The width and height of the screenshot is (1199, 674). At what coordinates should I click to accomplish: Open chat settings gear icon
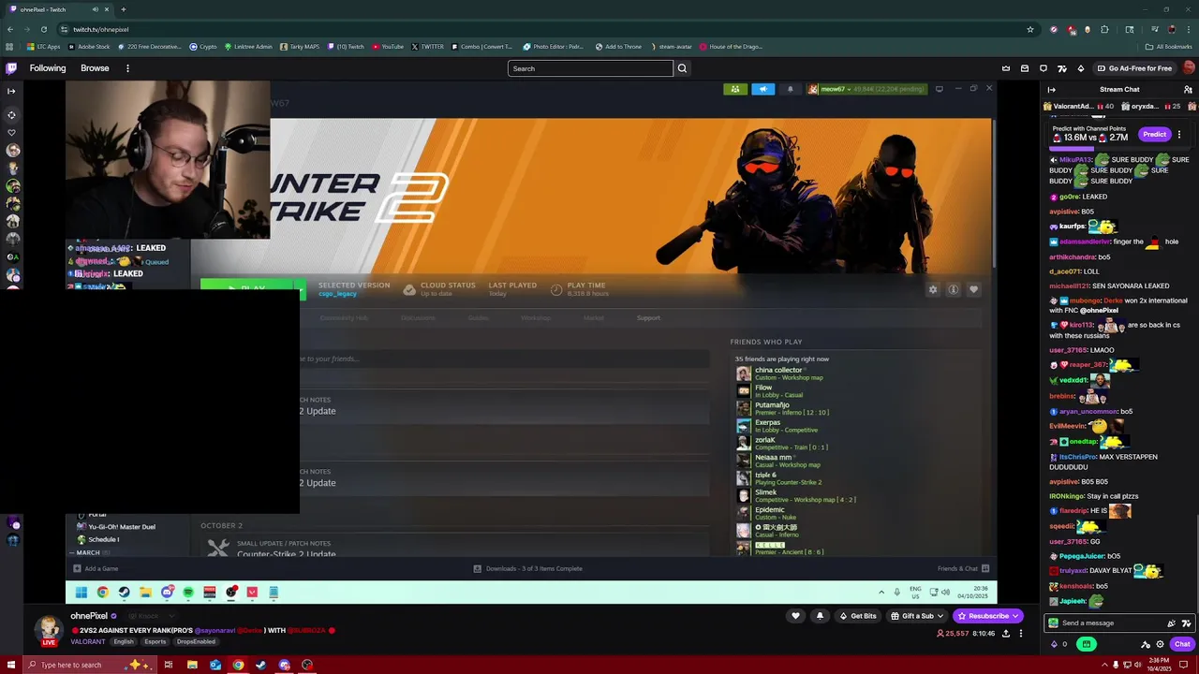(1161, 644)
